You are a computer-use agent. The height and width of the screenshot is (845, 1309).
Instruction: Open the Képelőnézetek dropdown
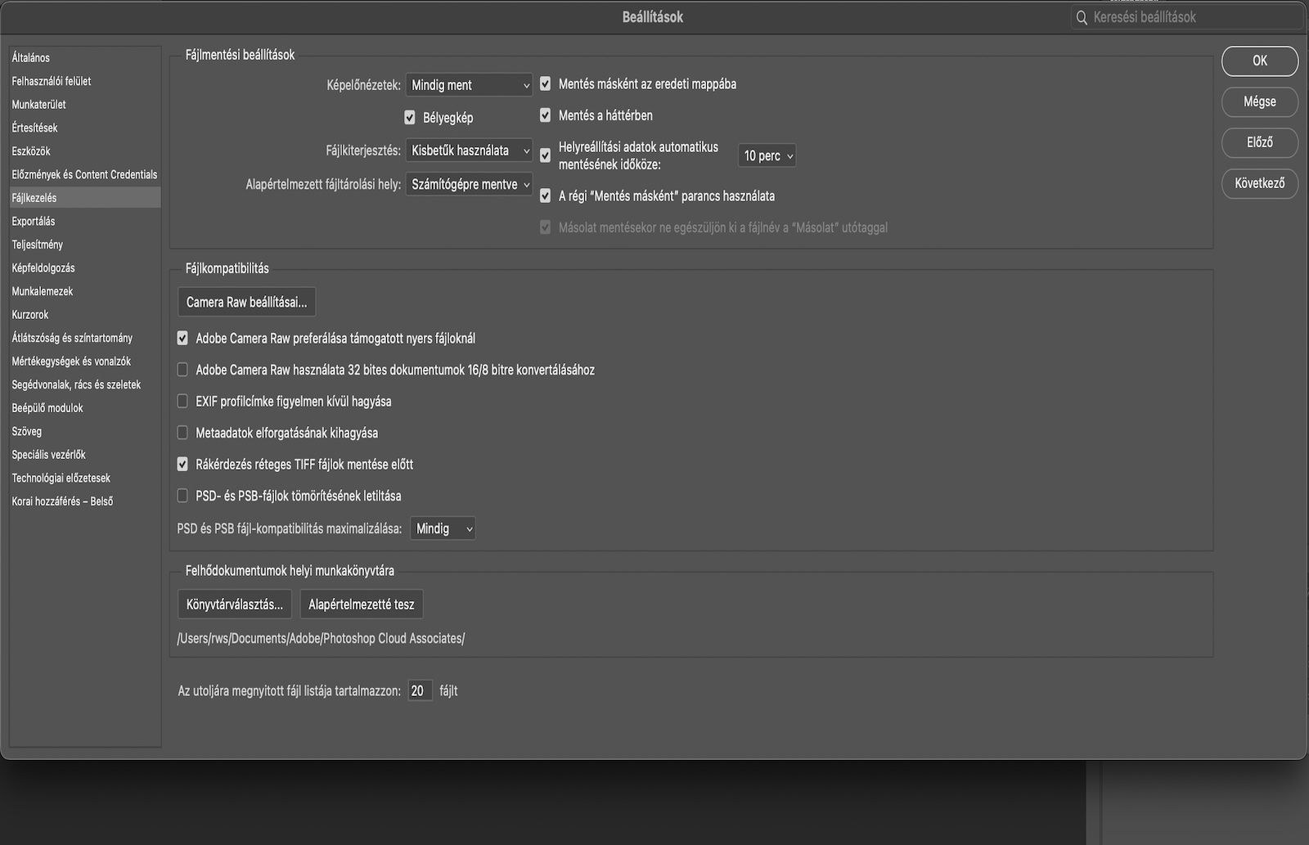[468, 84]
